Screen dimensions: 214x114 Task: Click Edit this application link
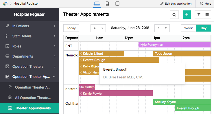pos(178,3)
